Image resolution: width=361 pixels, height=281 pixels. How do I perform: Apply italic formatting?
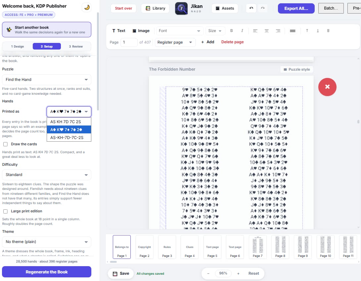click(x=242, y=31)
